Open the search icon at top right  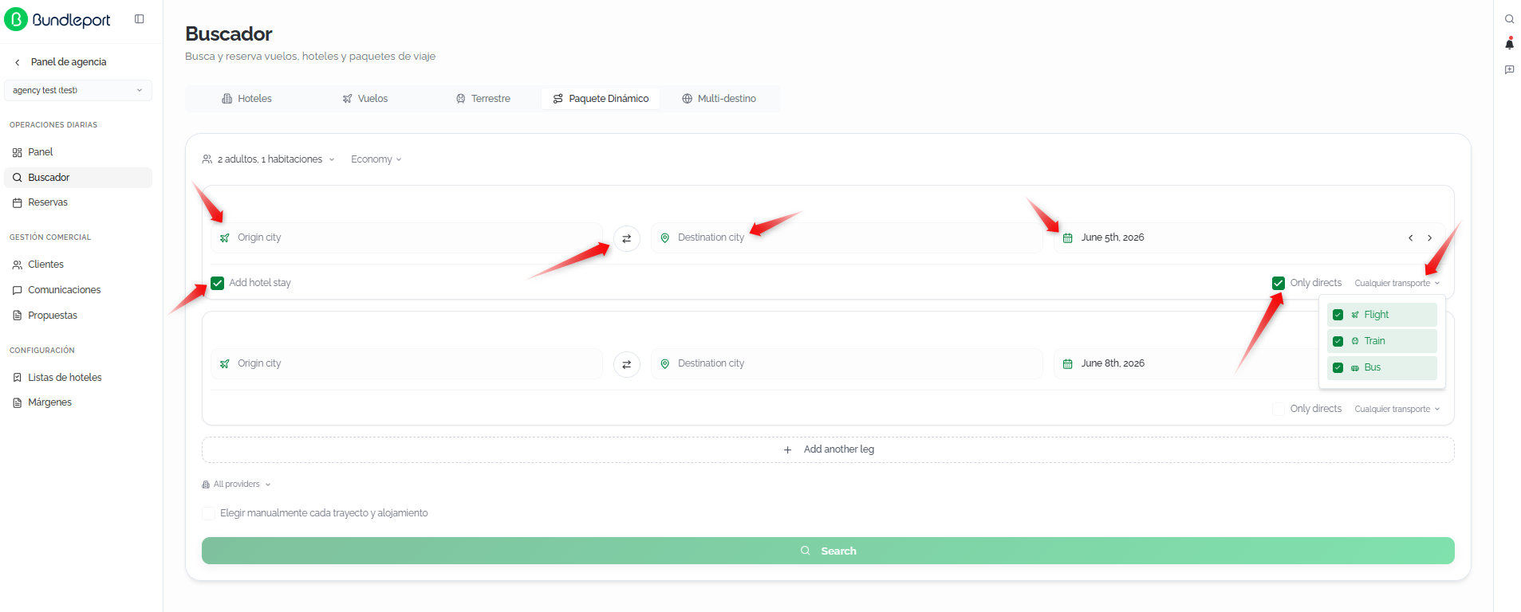pos(1509,19)
